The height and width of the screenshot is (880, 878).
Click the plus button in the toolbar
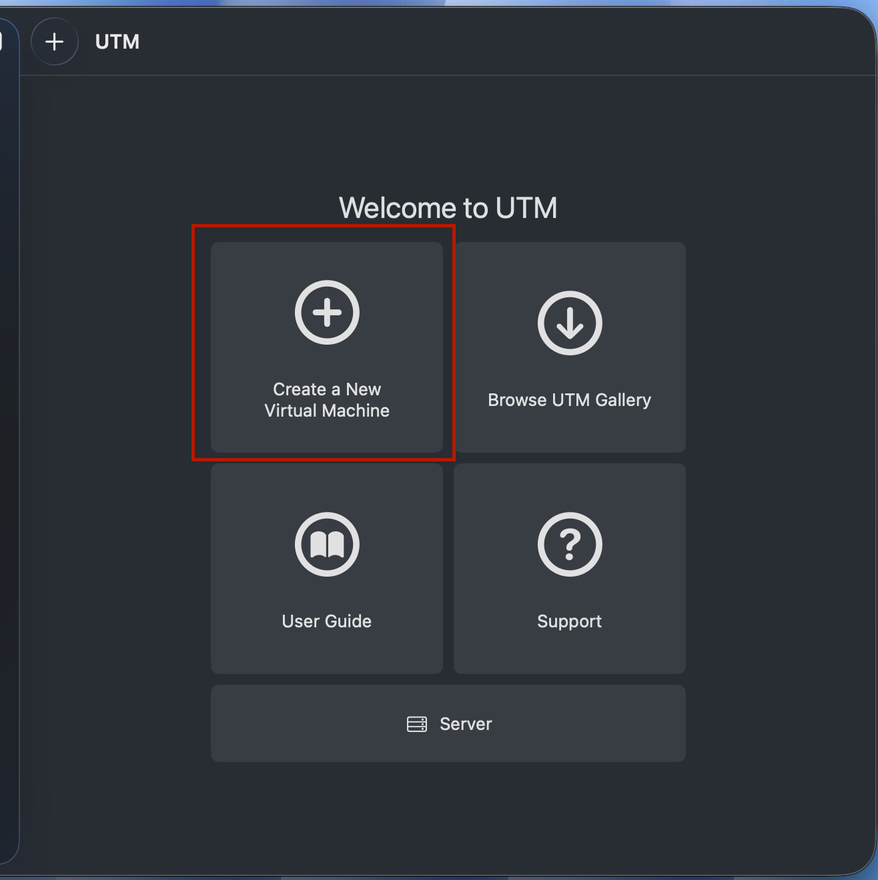55,42
